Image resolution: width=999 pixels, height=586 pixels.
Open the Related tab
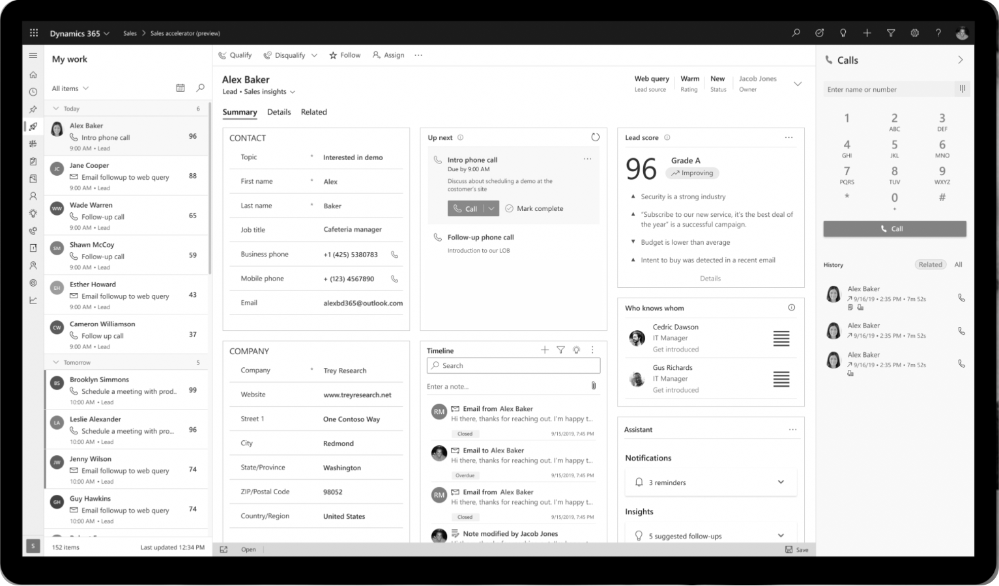pyautogui.click(x=313, y=112)
